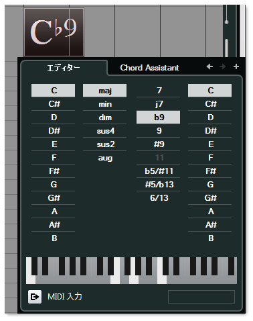Set bass note to C# in last column
The image size is (253, 321).
tap(209, 104)
